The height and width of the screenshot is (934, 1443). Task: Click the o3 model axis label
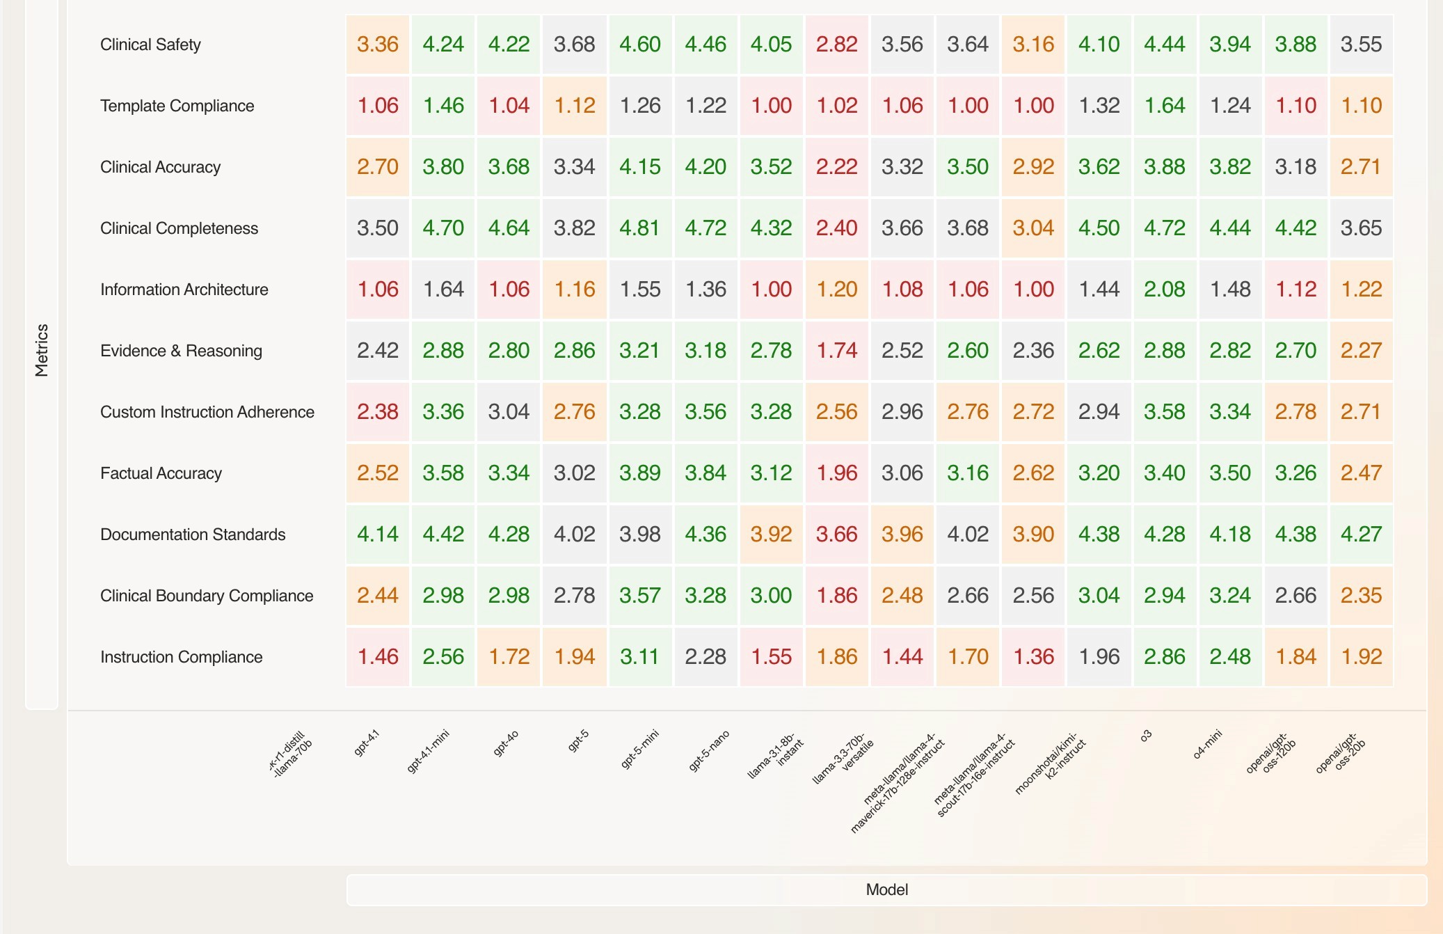[1146, 736]
